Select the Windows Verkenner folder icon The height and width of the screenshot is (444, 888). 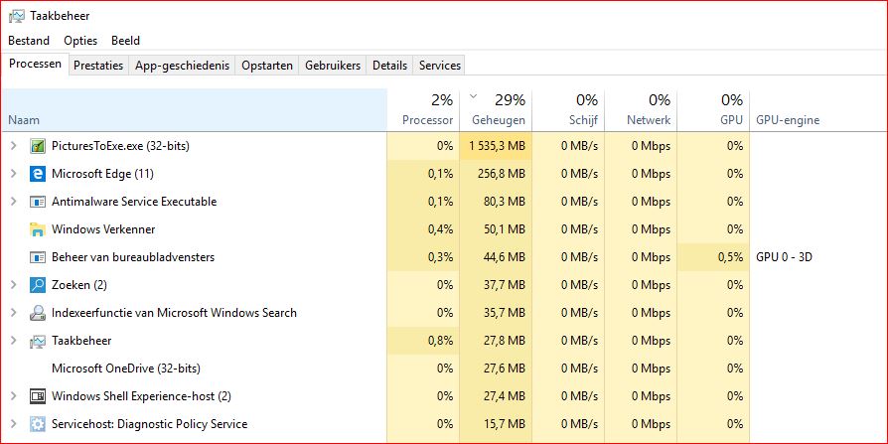[38, 229]
